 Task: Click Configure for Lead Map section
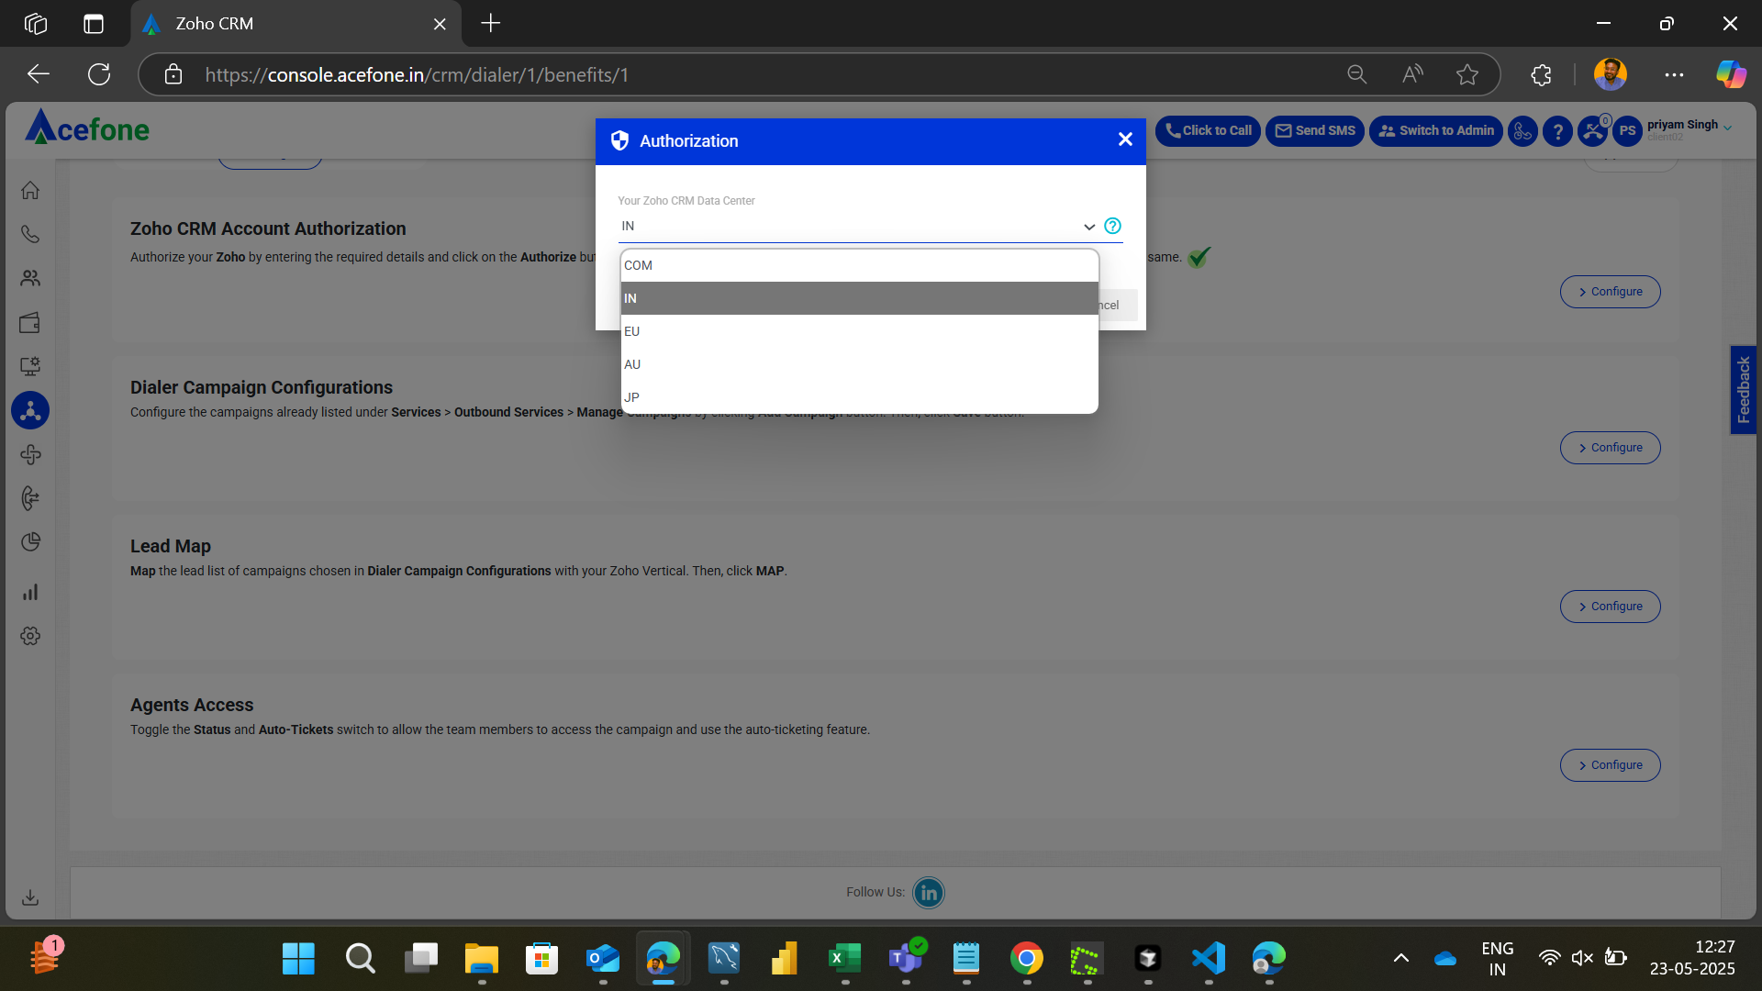pyautogui.click(x=1610, y=607)
